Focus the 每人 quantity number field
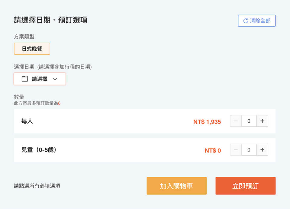The width and height of the screenshot is (290, 209). [249, 121]
